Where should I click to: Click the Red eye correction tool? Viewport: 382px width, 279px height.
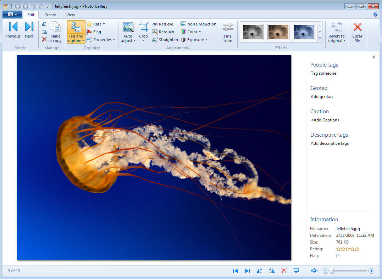[163, 24]
